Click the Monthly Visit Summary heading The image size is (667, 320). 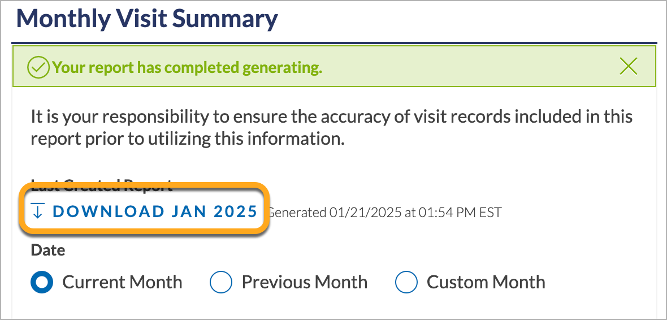click(x=147, y=20)
